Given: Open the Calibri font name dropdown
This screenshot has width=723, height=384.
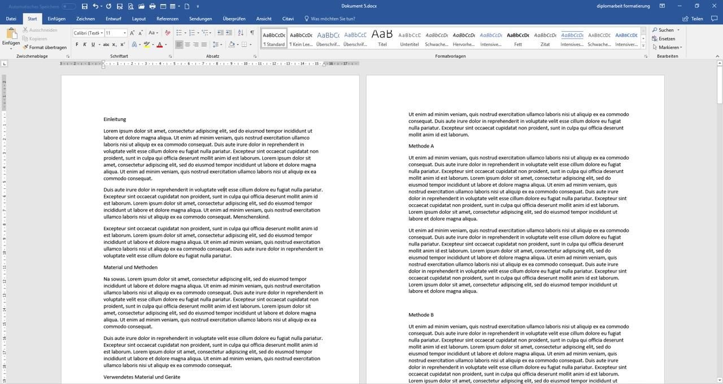Looking at the screenshot, I should (102, 33).
